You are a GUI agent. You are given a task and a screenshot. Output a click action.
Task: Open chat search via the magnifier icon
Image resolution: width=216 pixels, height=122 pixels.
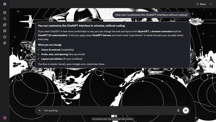click(5, 19)
